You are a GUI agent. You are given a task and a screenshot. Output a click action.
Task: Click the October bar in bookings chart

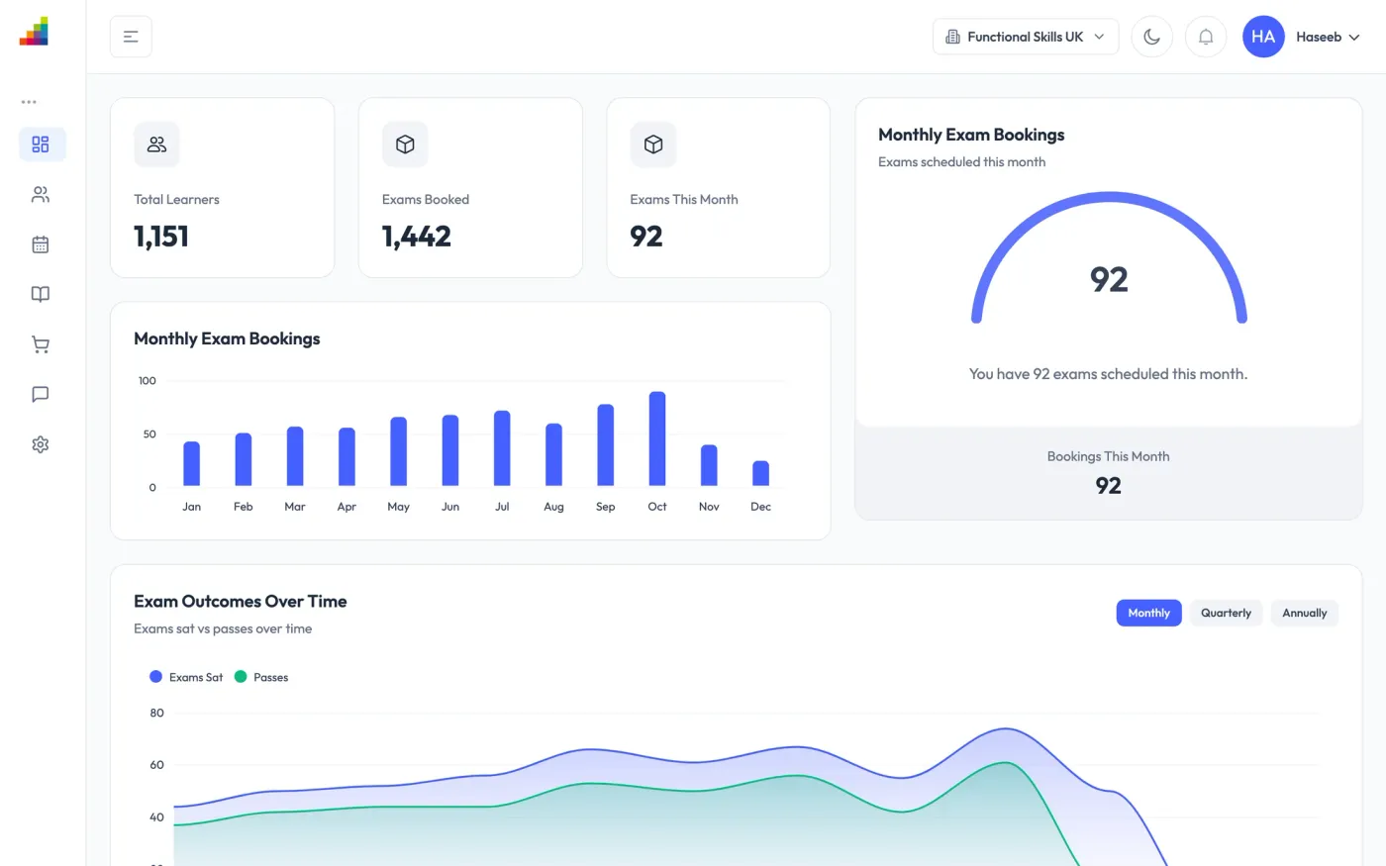pos(657,438)
